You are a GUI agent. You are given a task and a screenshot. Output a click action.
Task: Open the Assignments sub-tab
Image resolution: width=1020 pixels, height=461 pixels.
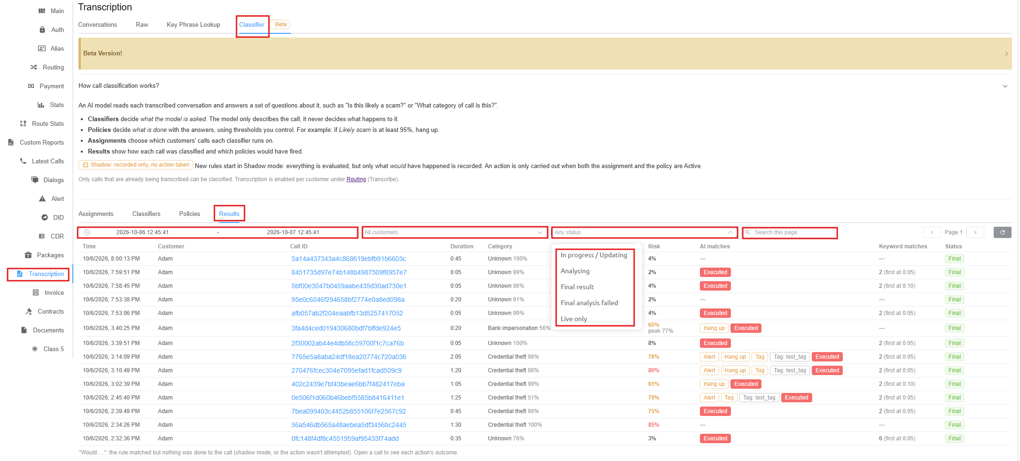point(96,214)
